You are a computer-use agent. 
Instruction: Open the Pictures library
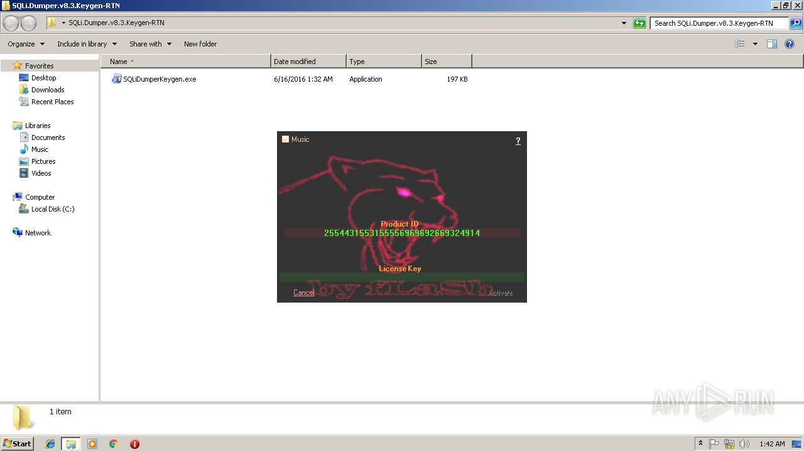tap(43, 161)
